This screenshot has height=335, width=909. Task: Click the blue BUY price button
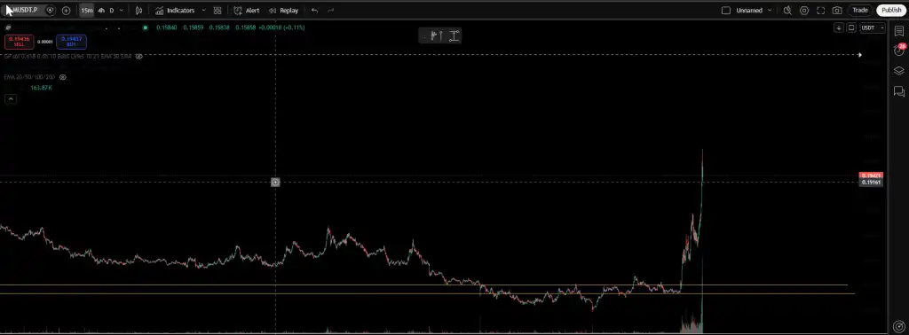71,42
